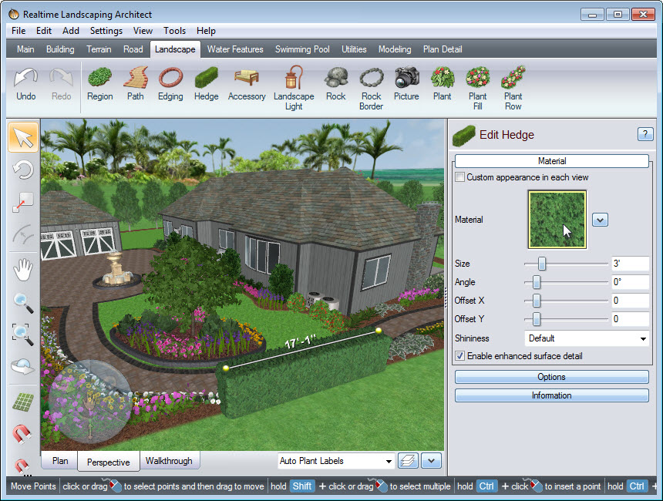Switch to the Building tab
The image size is (663, 501).
tap(60, 49)
